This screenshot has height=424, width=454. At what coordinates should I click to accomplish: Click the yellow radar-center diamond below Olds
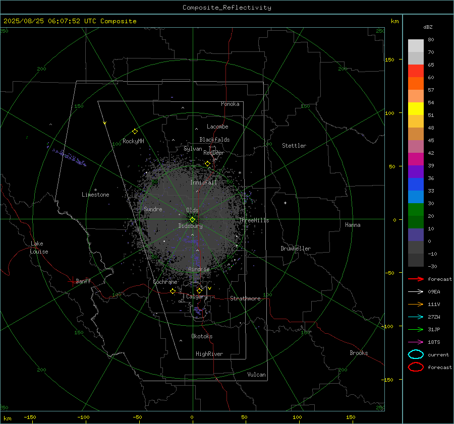tap(192, 220)
